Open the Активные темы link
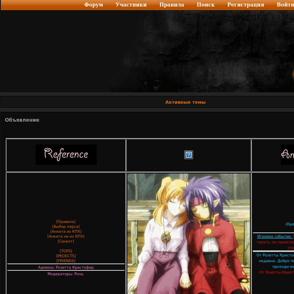Screen dimensions: 294x294 coord(185,102)
